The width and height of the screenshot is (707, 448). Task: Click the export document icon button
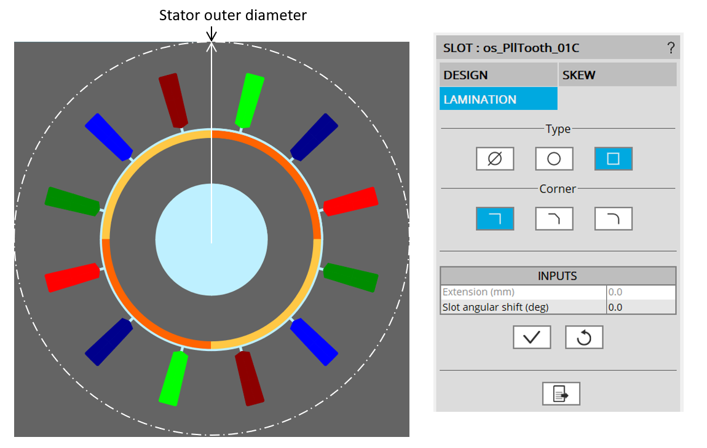(x=561, y=393)
